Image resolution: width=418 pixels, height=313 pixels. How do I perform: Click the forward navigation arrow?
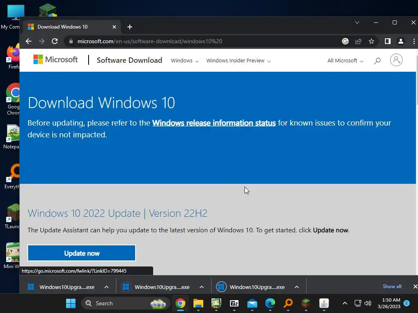[x=42, y=41]
